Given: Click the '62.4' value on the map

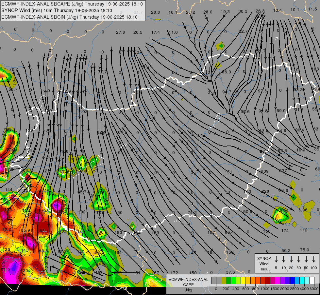Looking at the screenshot, I should pyautogui.click(x=101, y=132).
